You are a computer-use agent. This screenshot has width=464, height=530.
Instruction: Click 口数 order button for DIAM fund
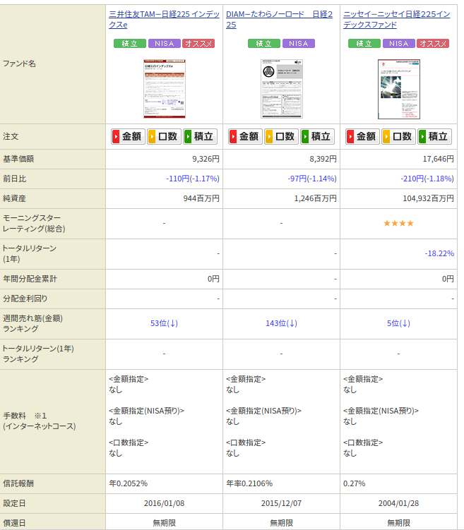pos(281,137)
